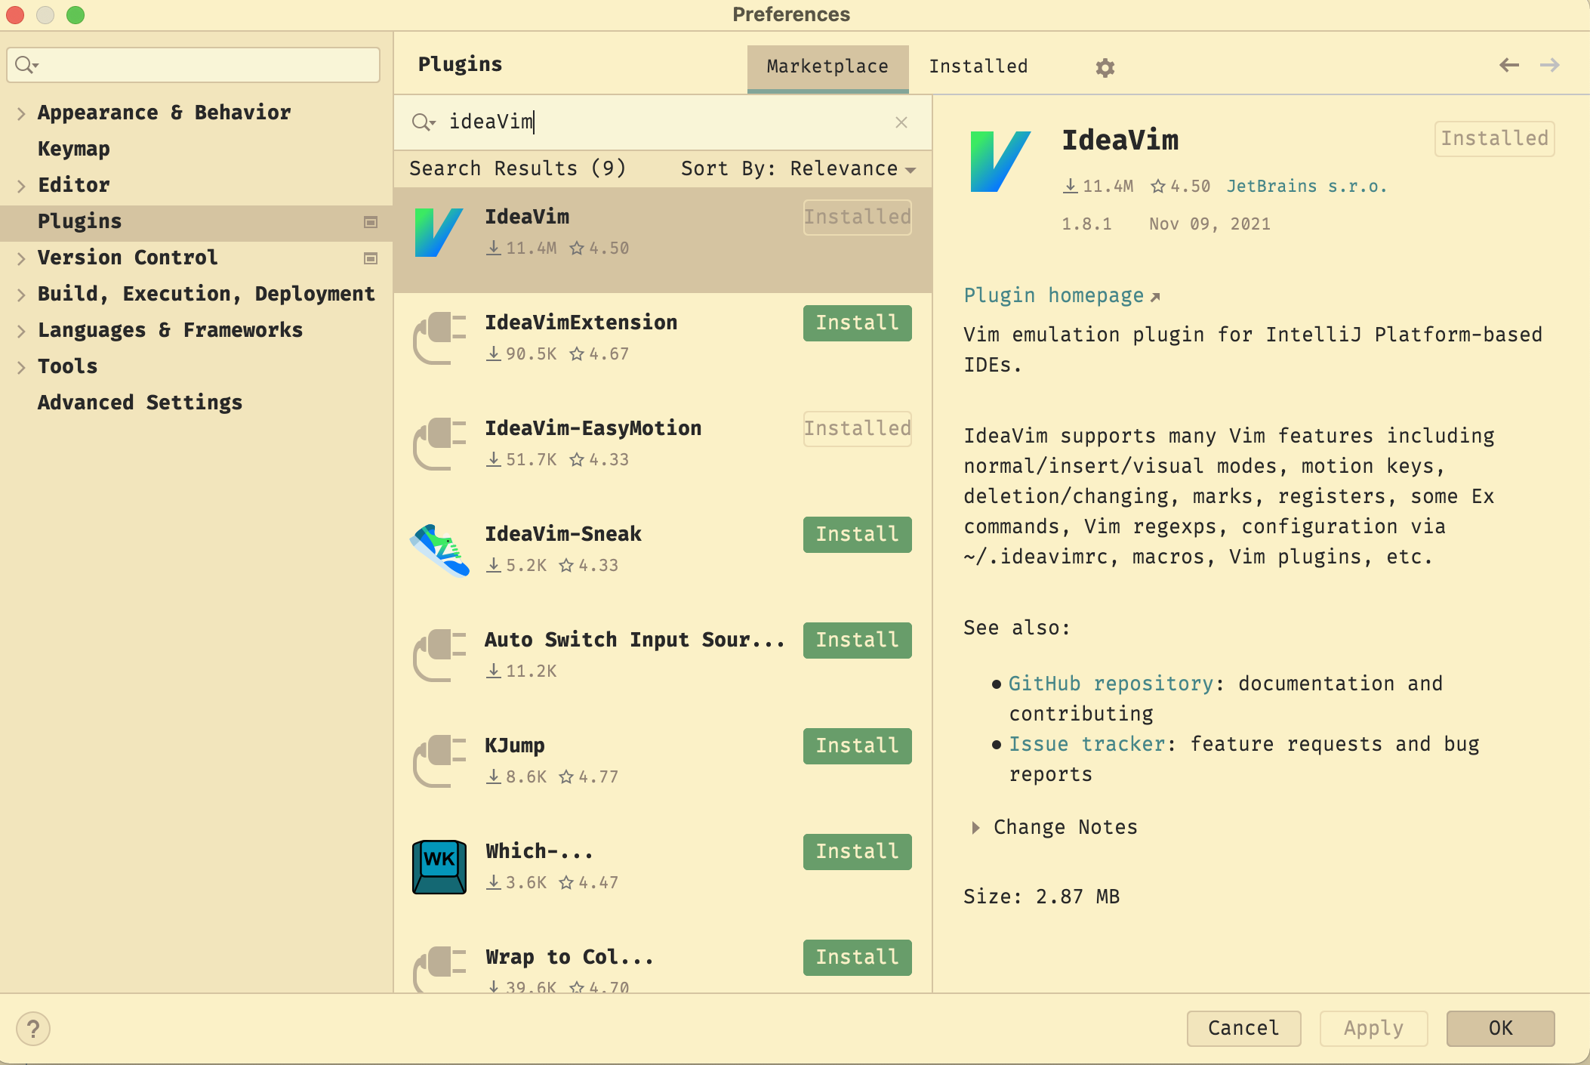Image resolution: width=1590 pixels, height=1065 pixels.
Task: Install the KJump plugin
Action: (857, 746)
